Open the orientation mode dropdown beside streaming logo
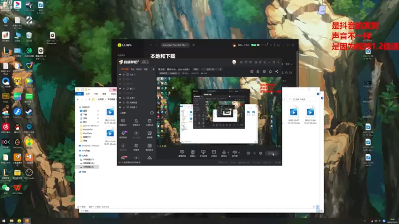 coord(145,62)
